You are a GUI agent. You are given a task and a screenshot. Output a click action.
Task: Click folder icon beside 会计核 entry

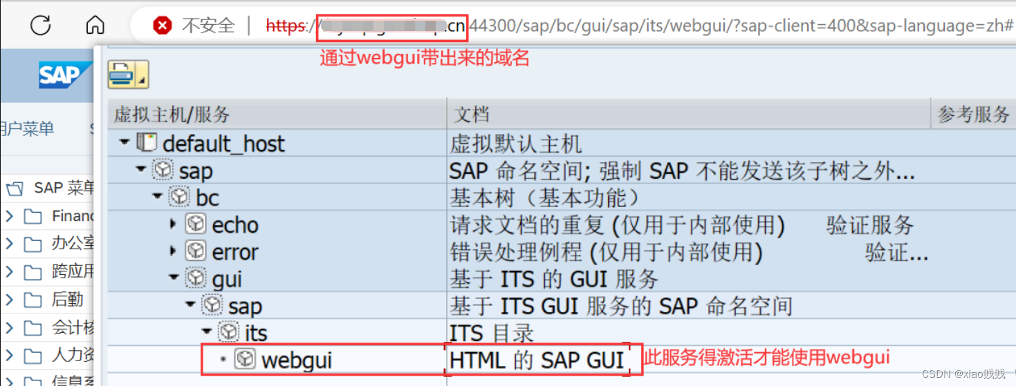pos(33,328)
